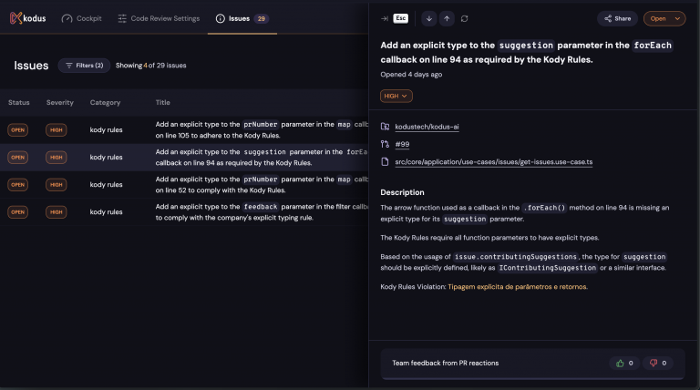
Task: Click the refresh icon in panel
Action: 464,19
